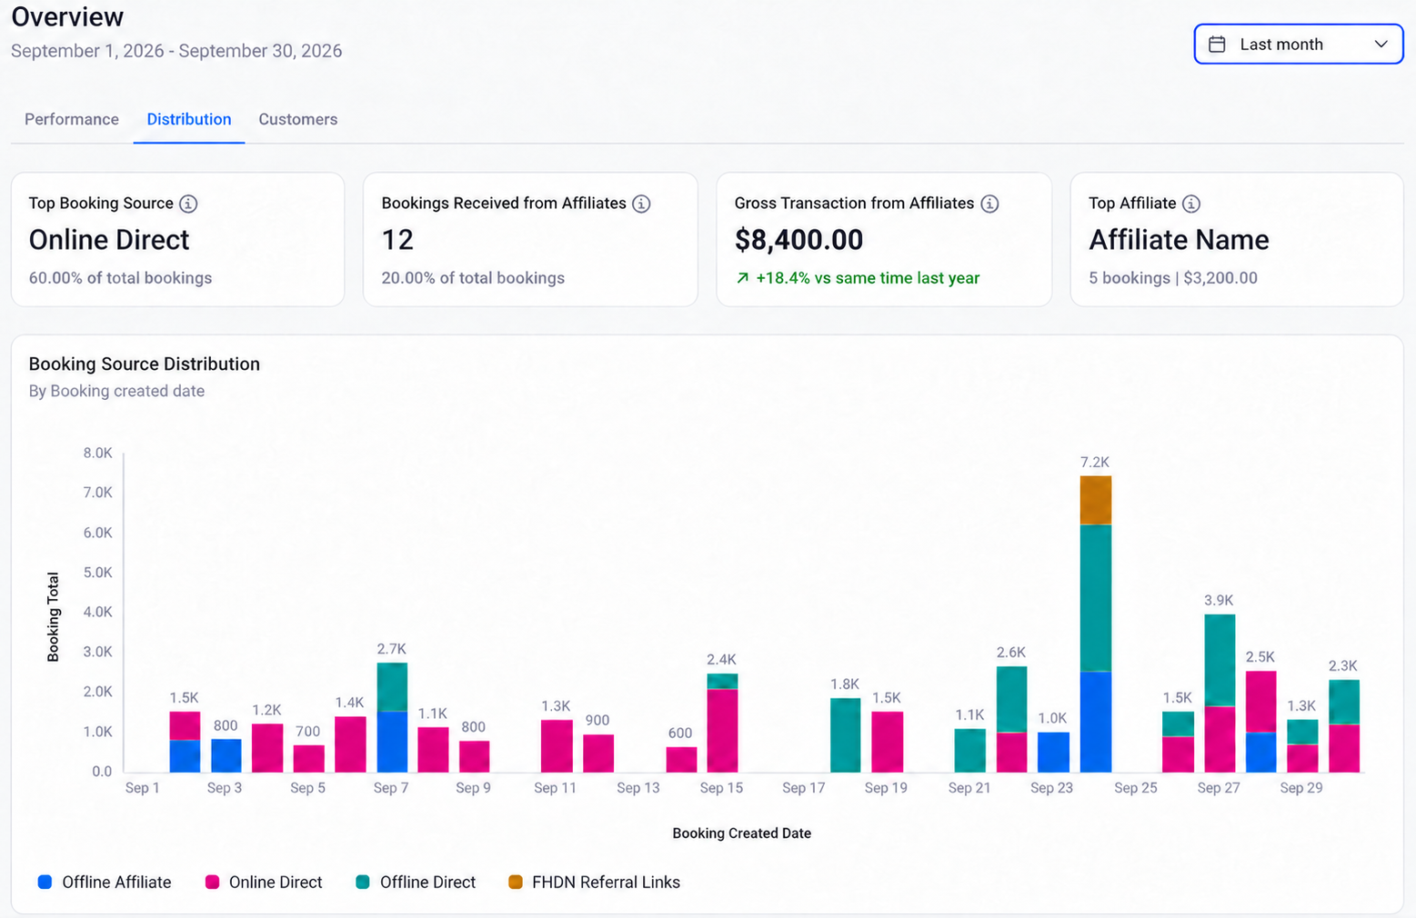Click the Booking Source Distribution chart title
Viewport: 1416px width, 918px height.
pyautogui.click(x=145, y=364)
